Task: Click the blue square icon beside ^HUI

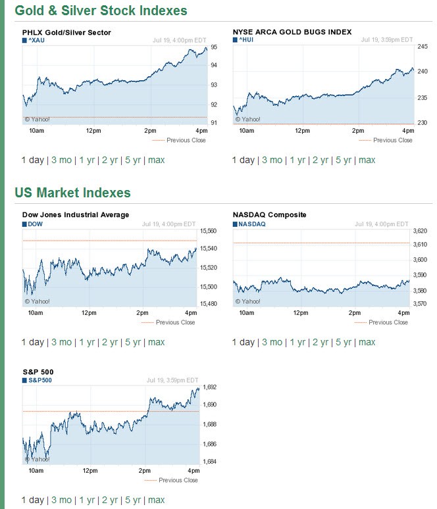Action: pyautogui.click(x=236, y=40)
